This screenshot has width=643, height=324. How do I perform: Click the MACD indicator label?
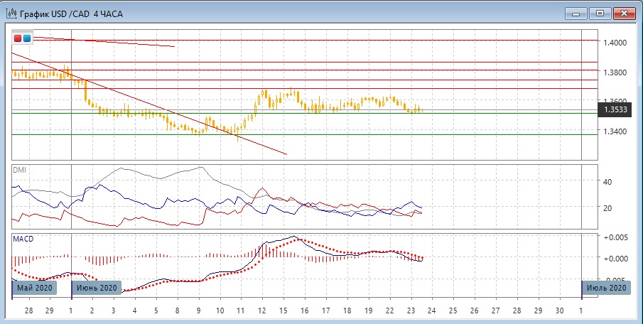pyautogui.click(x=23, y=239)
